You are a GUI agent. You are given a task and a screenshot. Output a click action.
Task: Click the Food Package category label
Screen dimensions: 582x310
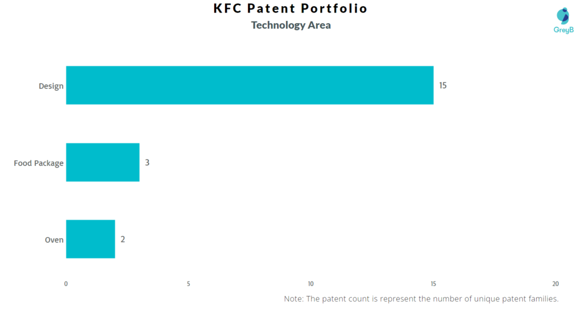pos(39,163)
